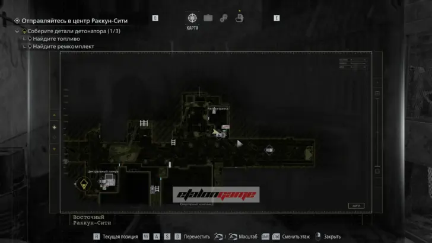Open the crafting gears tab icon
Screen dimensions: 432x243
224,18
